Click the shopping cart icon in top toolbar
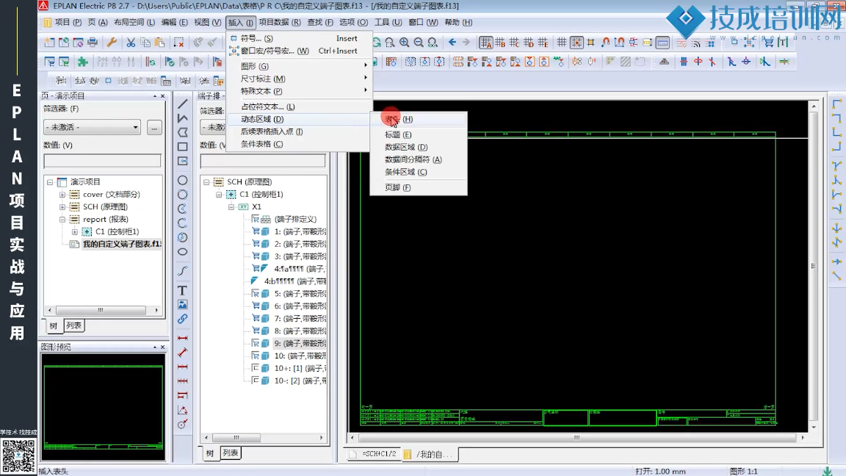The height and width of the screenshot is (476, 846). pyautogui.click(x=767, y=42)
